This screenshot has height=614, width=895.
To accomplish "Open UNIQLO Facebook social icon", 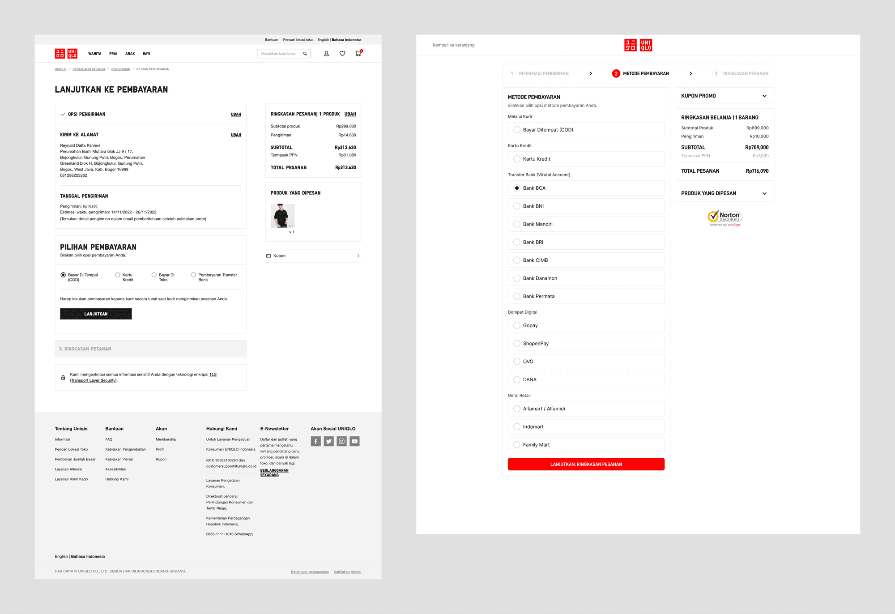I will (x=316, y=441).
